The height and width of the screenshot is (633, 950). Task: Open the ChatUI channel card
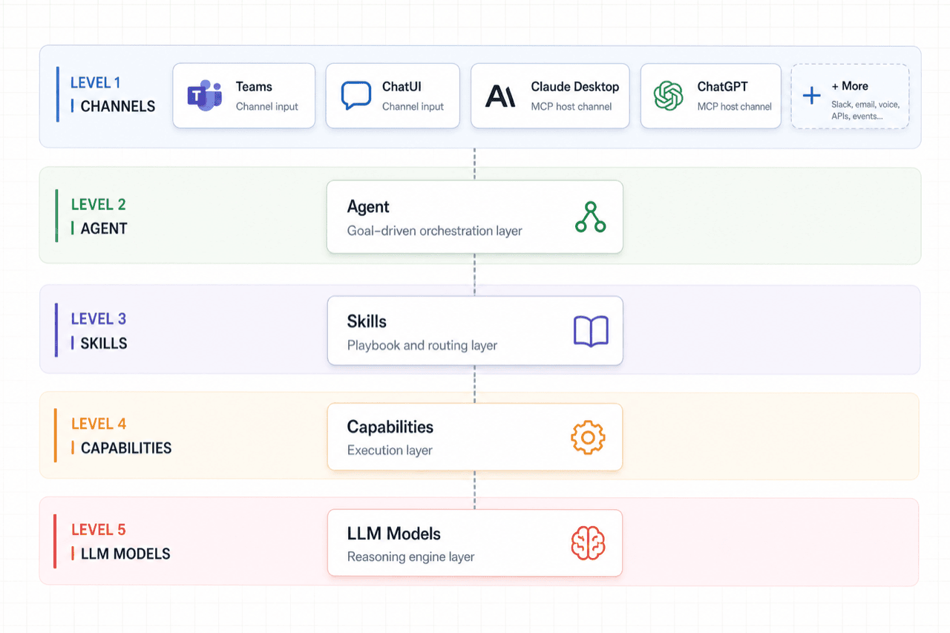[393, 96]
